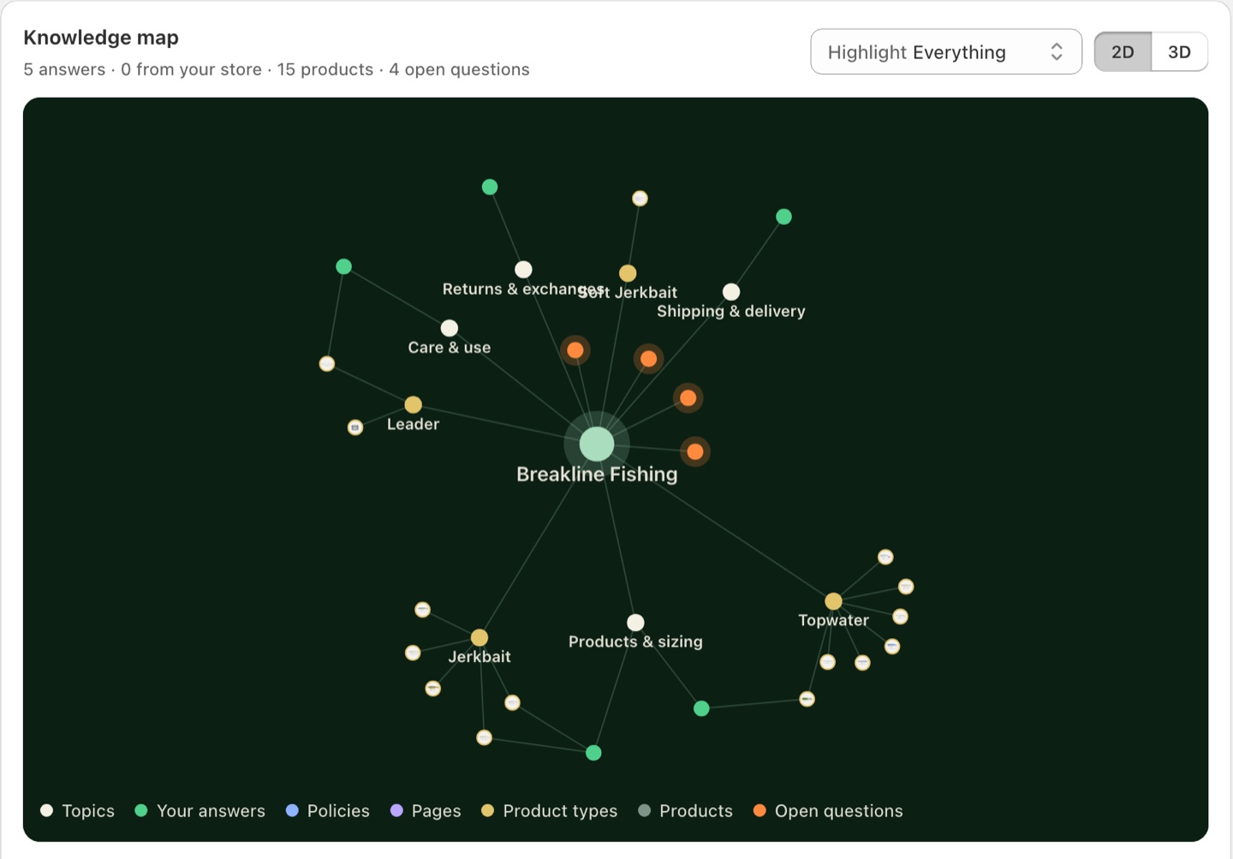Click the green answer node linked to Care & use
Screen dimensions: 1233x859
(343, 266)
